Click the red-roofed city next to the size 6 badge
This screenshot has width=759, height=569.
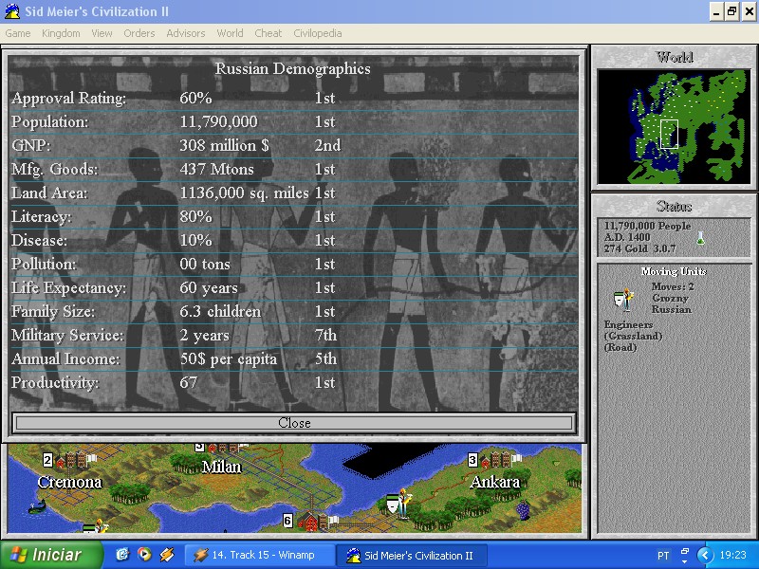click(318, 521)
